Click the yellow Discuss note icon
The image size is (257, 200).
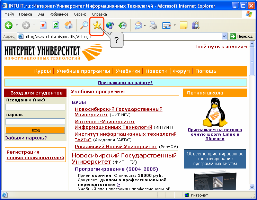coord(184,25)
